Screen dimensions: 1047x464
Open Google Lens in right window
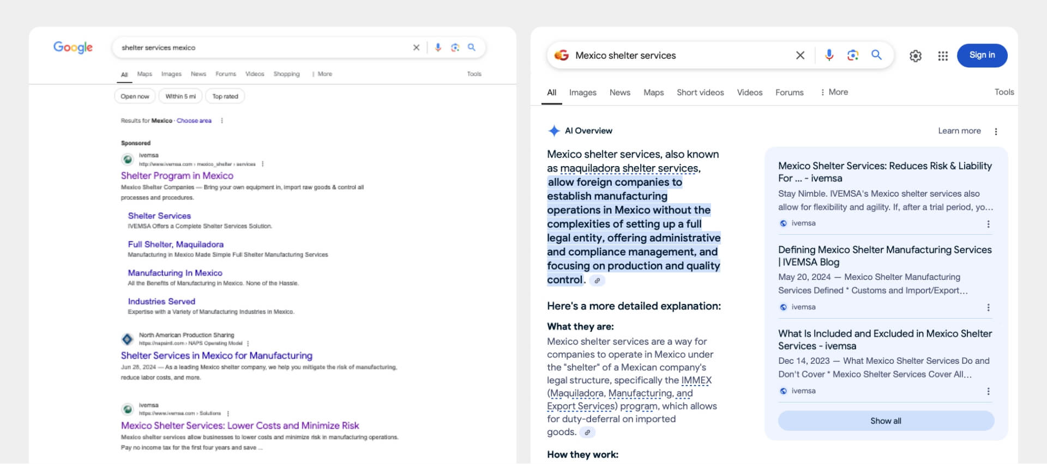[x=853, y=55]
